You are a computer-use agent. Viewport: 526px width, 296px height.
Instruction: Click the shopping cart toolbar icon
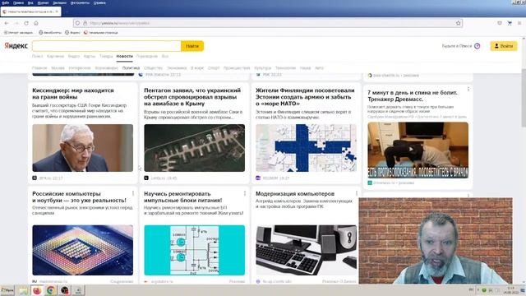coord(510,23)
